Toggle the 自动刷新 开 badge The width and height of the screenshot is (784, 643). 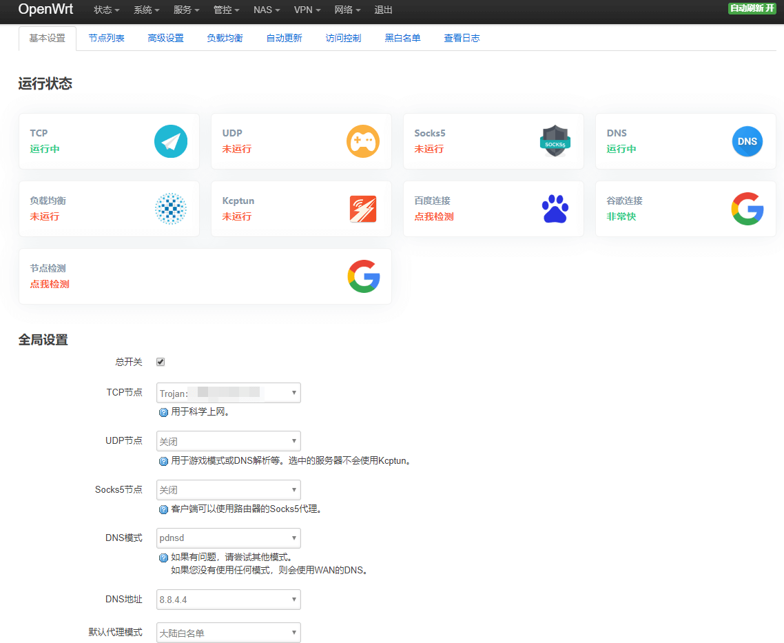752,8
